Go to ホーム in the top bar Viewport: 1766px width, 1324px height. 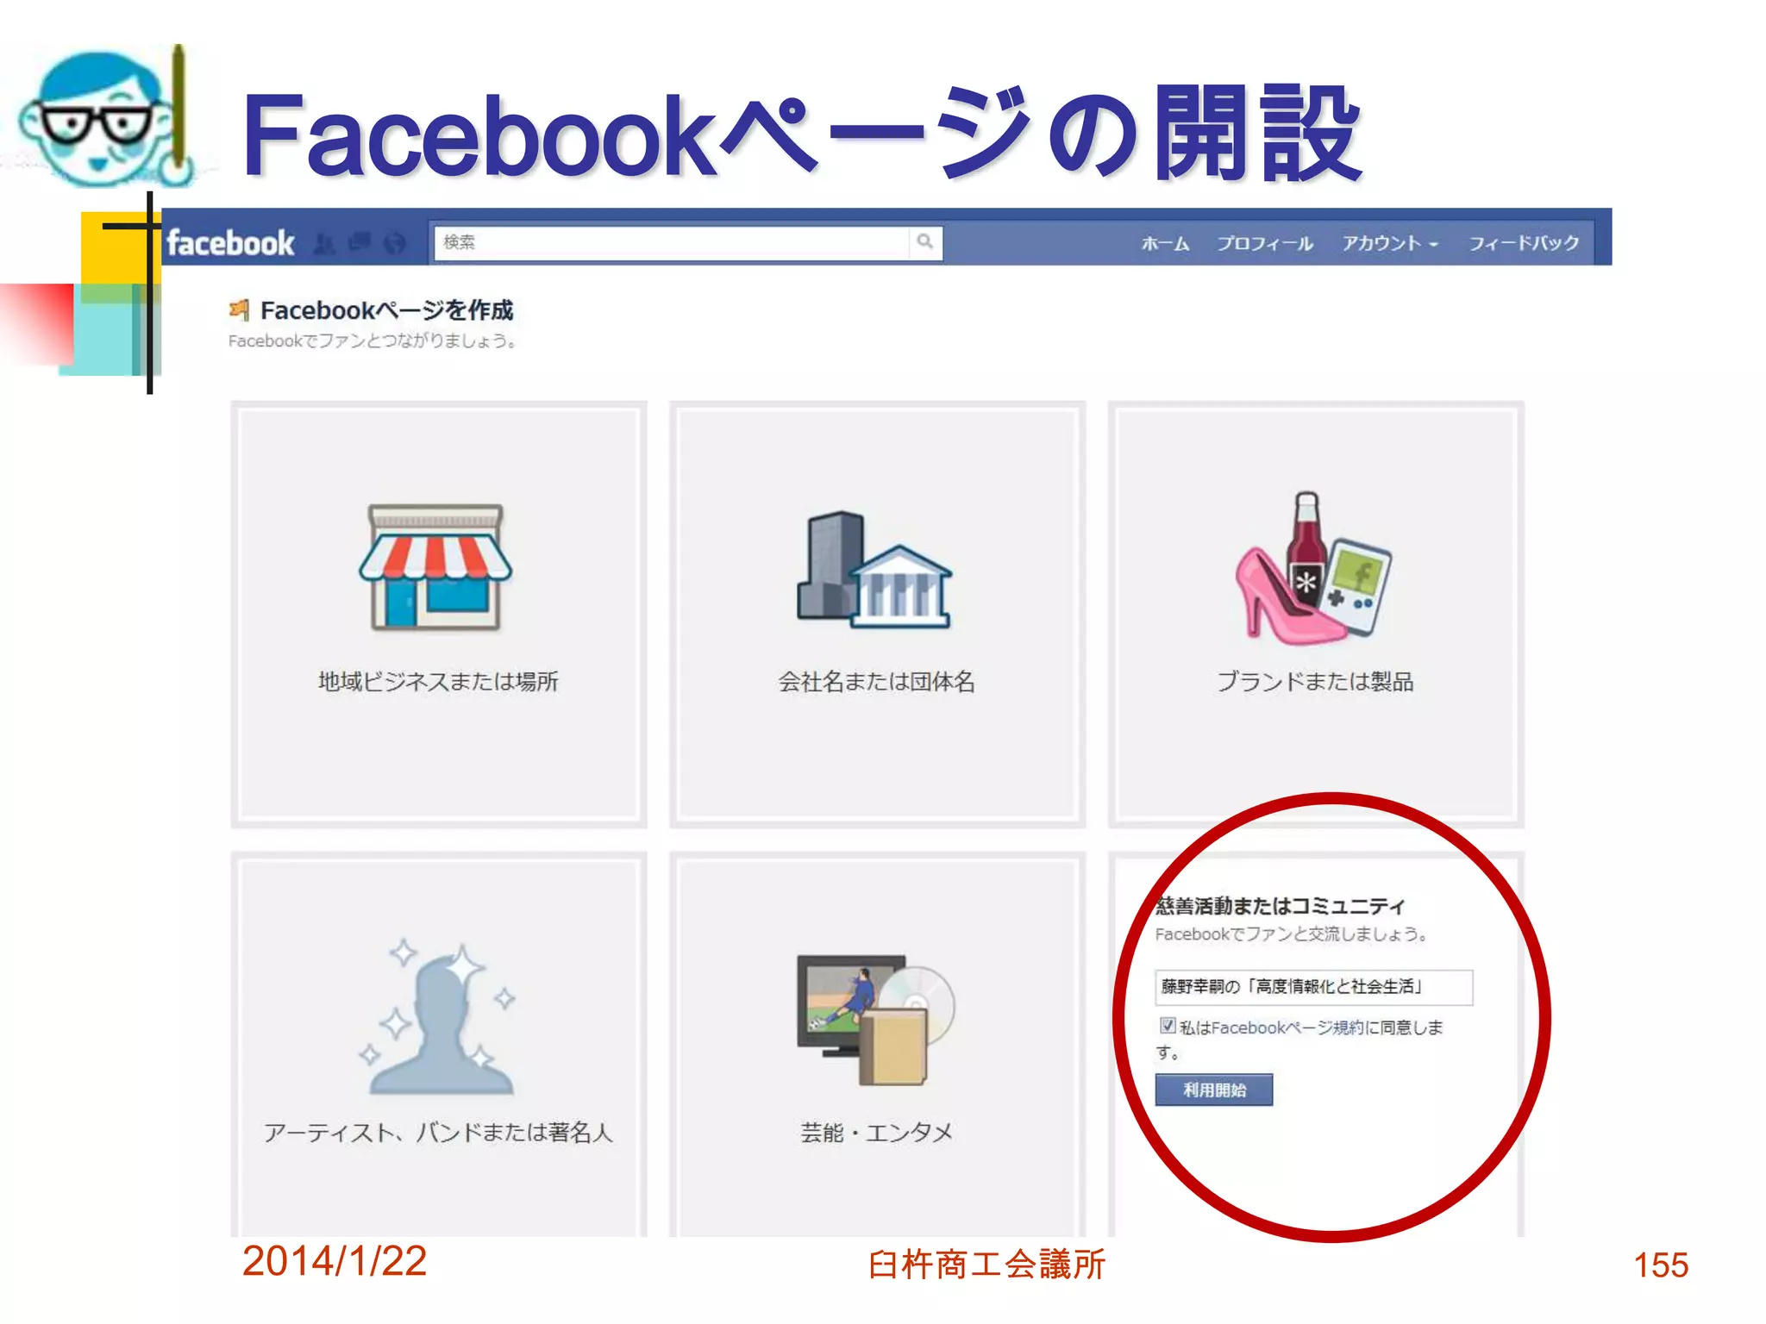(x=1164, y=244)
